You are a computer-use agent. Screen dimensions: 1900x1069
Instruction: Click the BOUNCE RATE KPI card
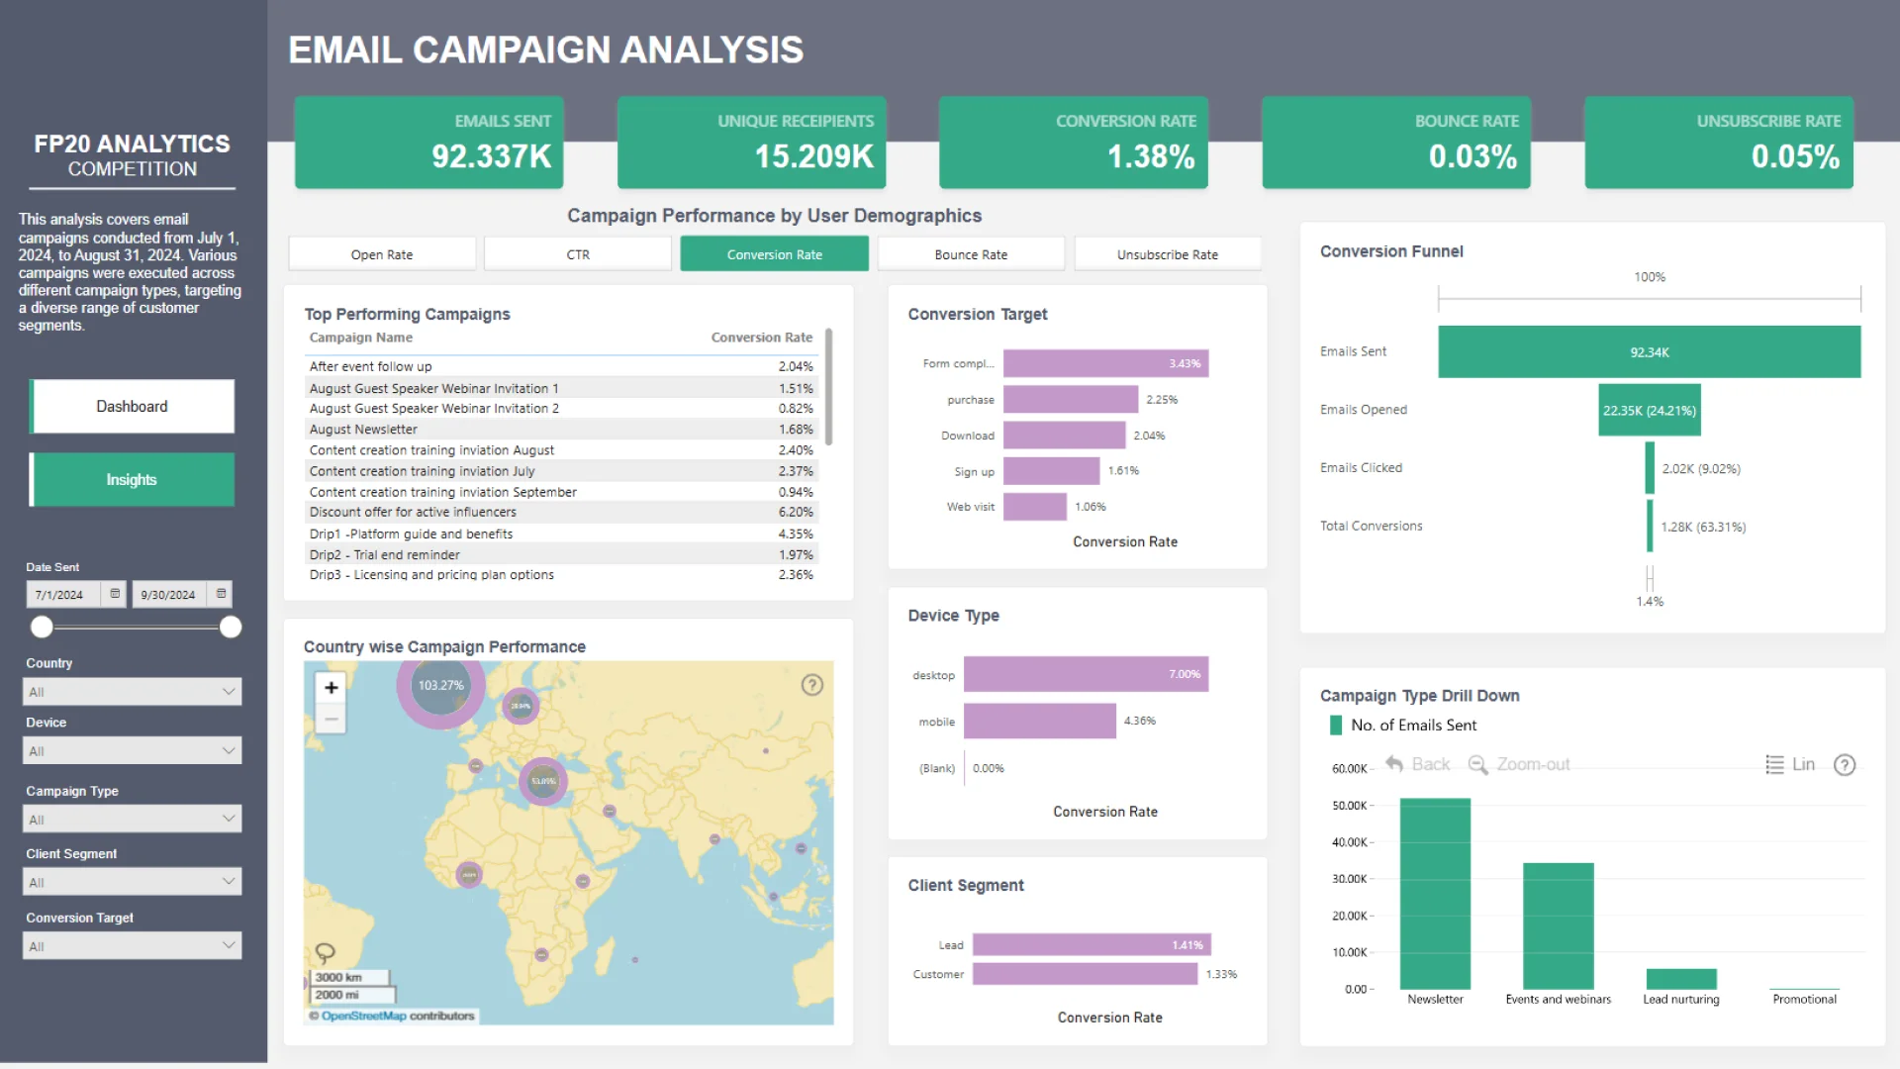(1396, 143)
